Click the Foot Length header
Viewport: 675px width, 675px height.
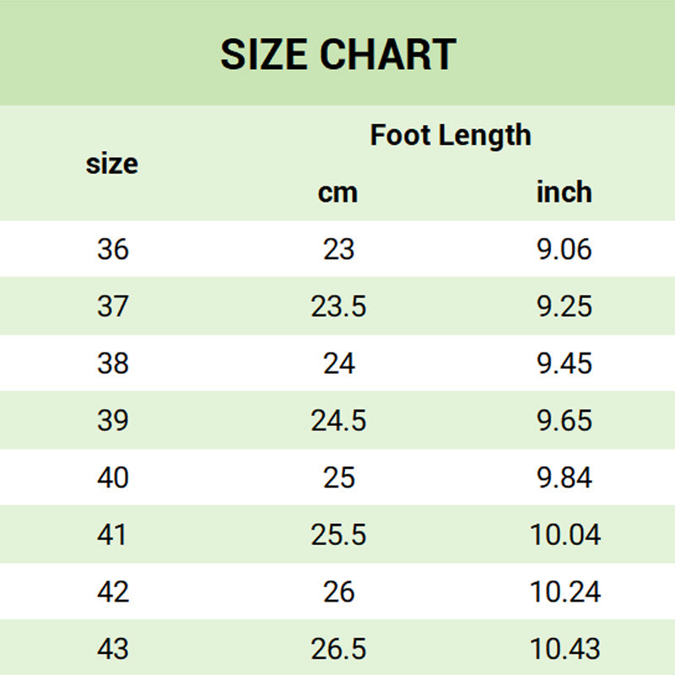[x=451, y=135]
